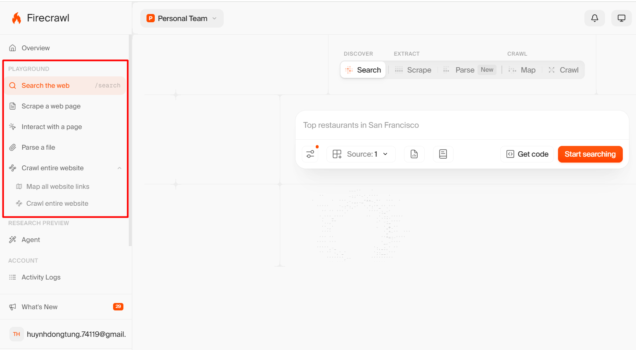Open search options sliders icon
Image resolution: width=636 pixels, height=350 pixels.
[x=310, y=154]
